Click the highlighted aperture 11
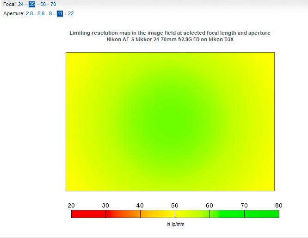Image resolution: width=308 pixels, height=238 pixels. click(x=60, y=13)
